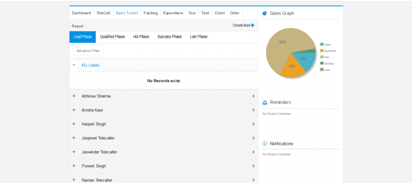Go to the Tracking menu

[151, 13]
